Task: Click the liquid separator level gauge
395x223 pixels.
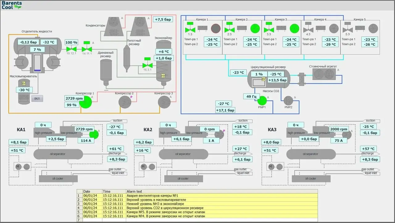Action: (37, 64)
